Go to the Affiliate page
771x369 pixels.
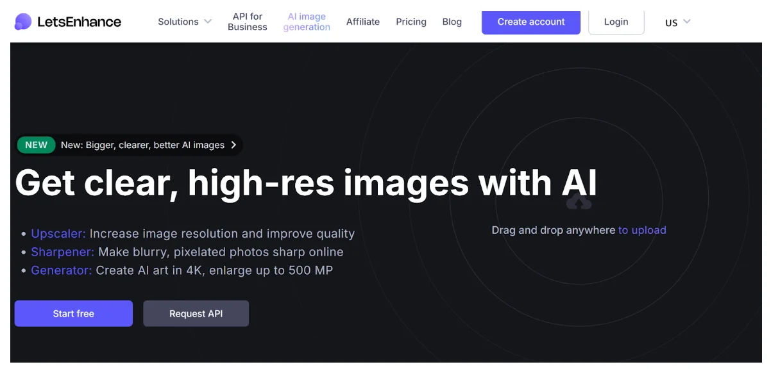(363, 22)
